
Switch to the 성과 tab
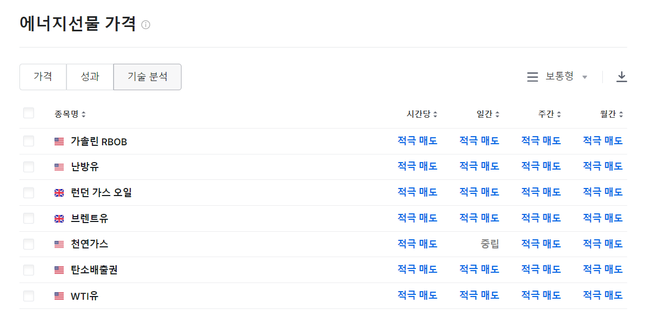pos(90,77)
